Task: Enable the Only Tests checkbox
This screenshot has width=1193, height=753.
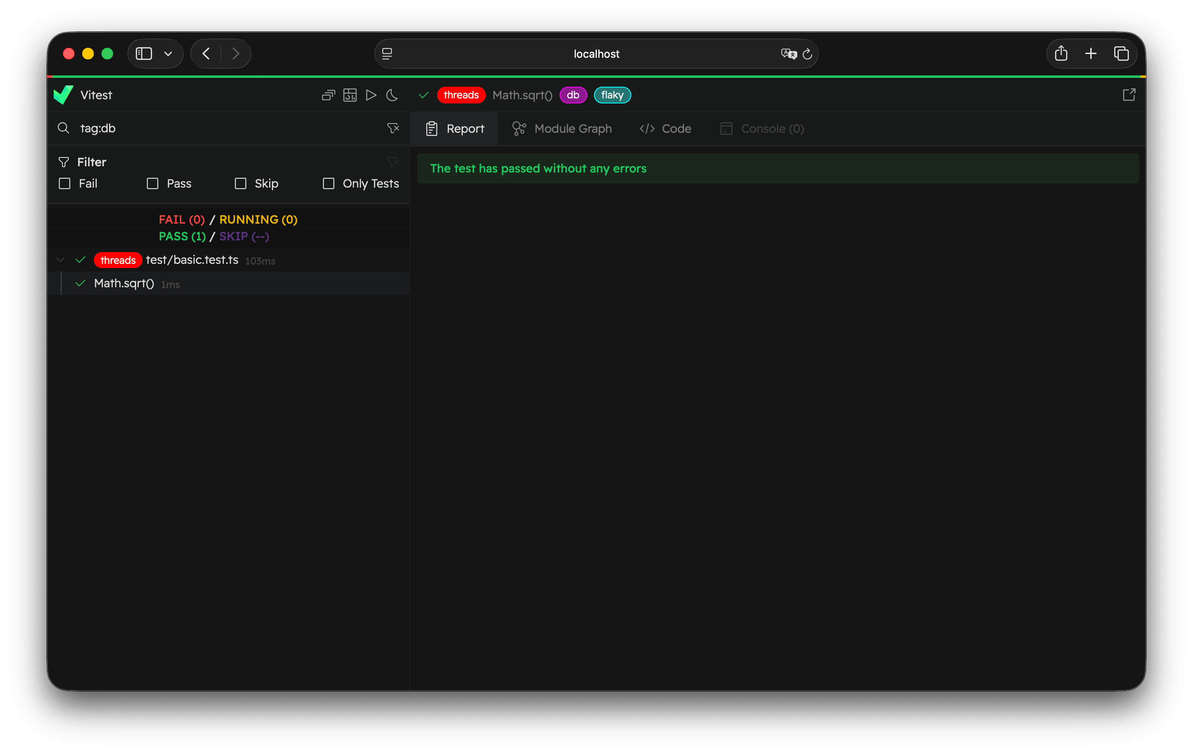Action: [x=328, y=183]
